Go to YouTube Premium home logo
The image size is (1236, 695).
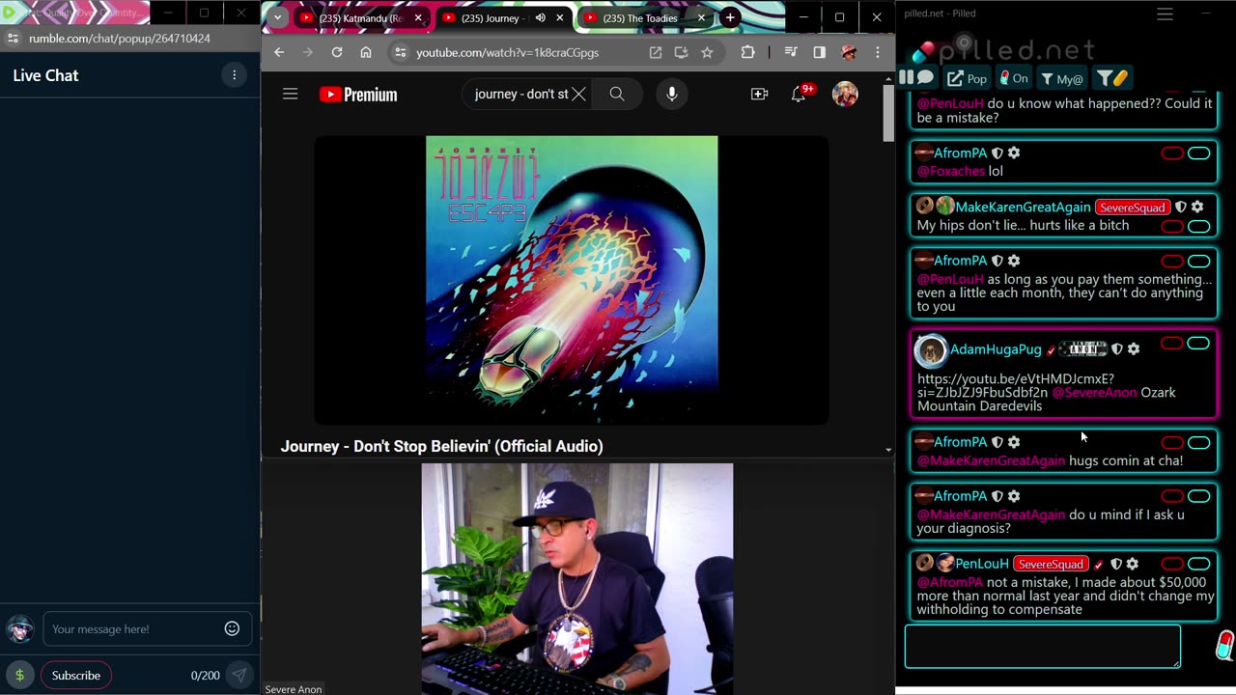(358, 95)
